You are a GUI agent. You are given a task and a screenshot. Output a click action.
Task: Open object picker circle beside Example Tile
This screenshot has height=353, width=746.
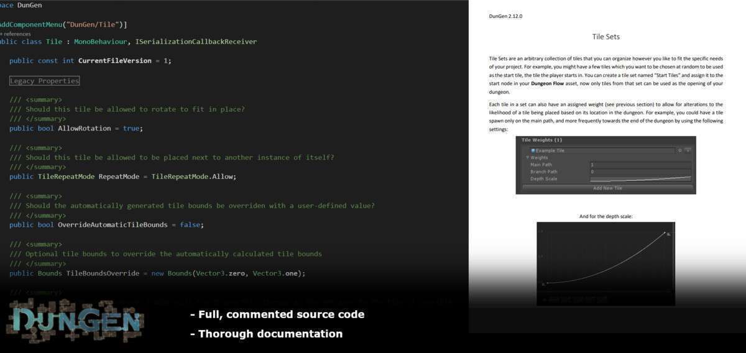(679, 150)
